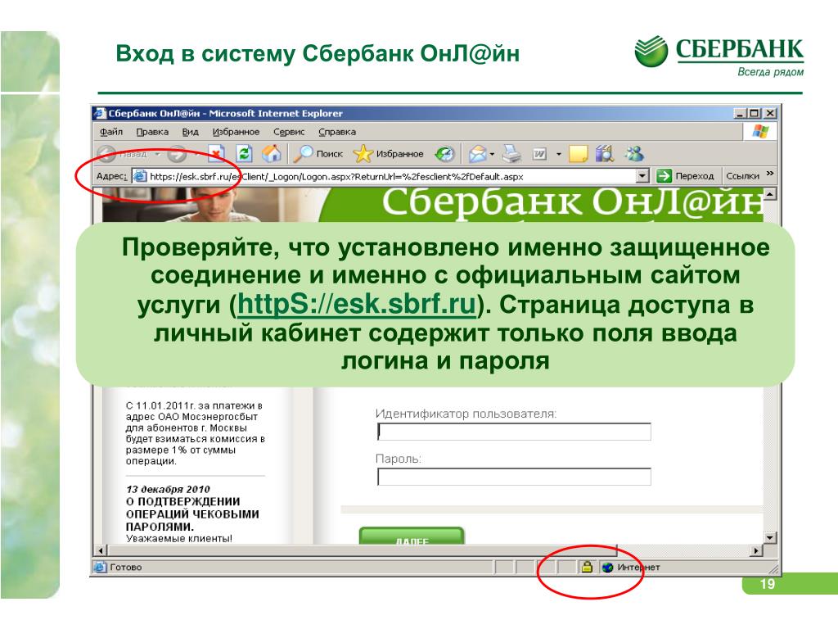This screenshot has width=838, height=629.
Task: Click the Готово status bar page icon
Action: tap(100, 567)
